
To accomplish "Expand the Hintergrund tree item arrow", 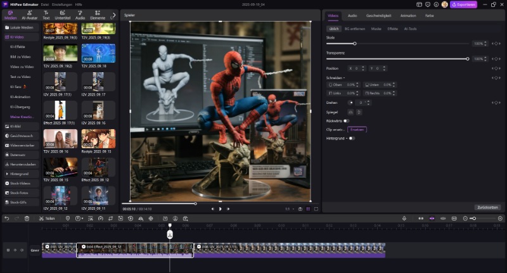I will (7, 174).
